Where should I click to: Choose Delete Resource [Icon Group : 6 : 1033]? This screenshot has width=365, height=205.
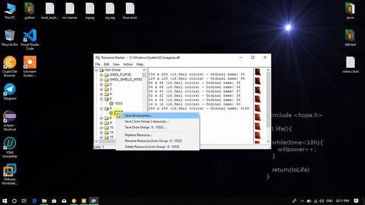157,147
